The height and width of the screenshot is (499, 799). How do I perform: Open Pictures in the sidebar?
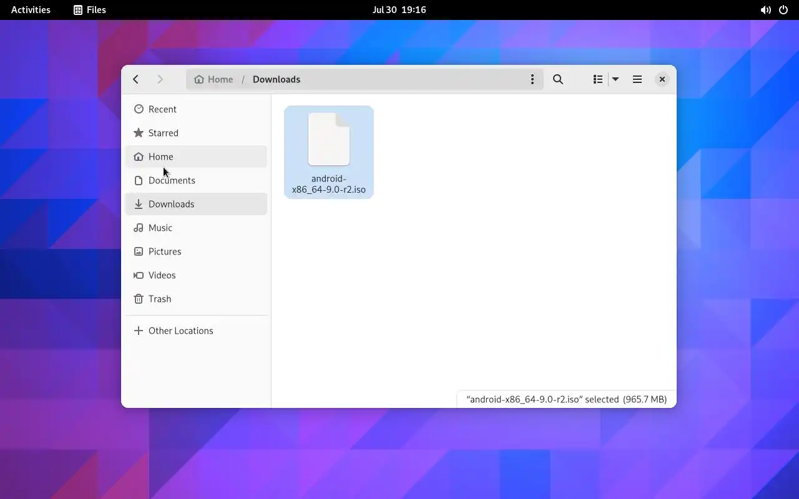tap(196, 251)
